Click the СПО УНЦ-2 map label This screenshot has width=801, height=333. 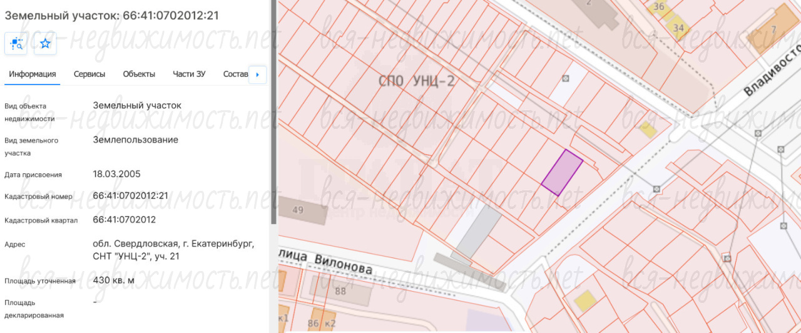pyautogui.click(x=416, y=81)
